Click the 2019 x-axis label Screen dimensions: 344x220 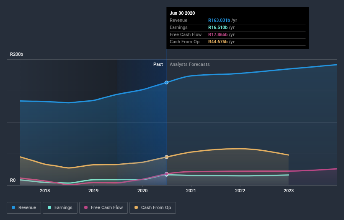coord(93,191)
